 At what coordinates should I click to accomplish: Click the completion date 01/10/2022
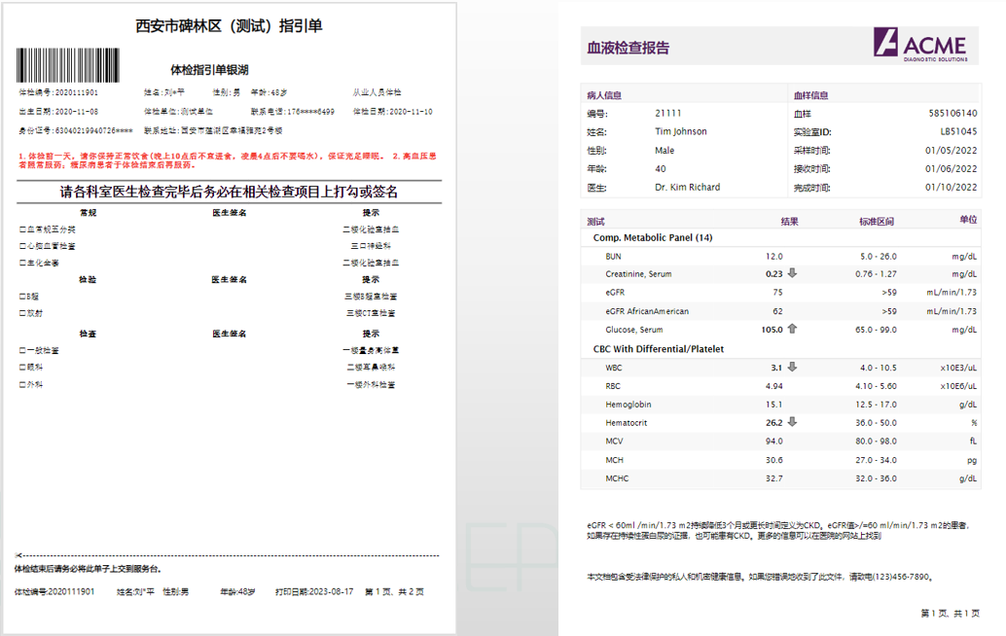click(951, 188)
